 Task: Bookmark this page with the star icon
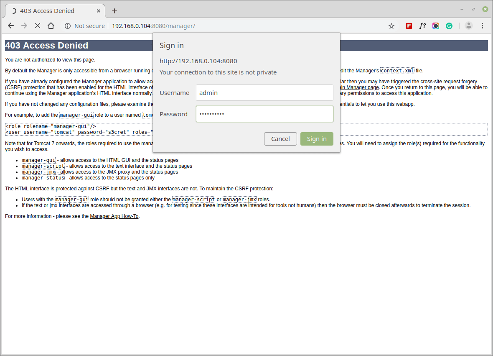point(391,26)
